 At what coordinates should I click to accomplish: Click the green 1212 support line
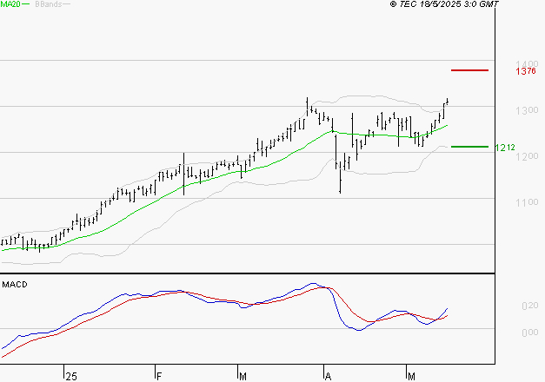point(469,147)
